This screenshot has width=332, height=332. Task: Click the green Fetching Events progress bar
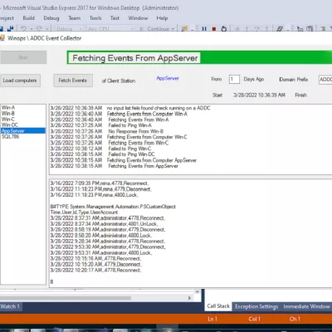199,57
